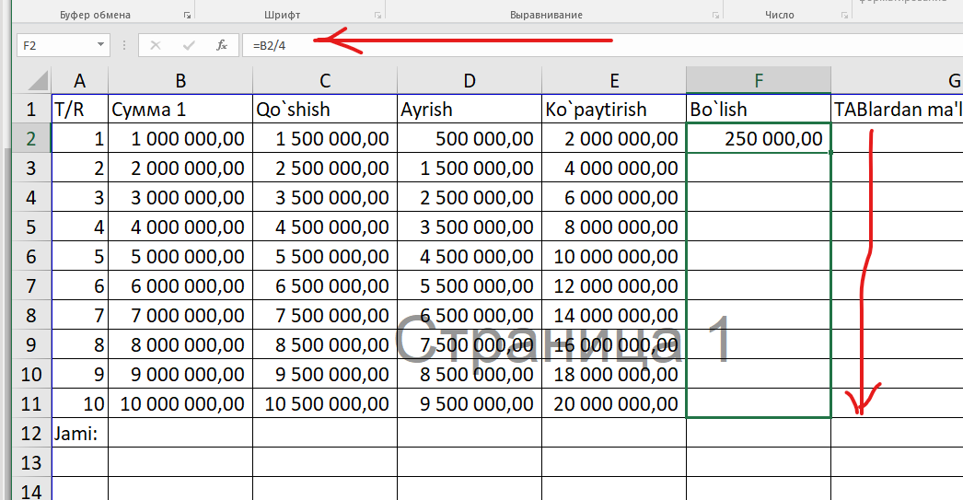
Task: Select row 2 header
Action: coord(31,139)
